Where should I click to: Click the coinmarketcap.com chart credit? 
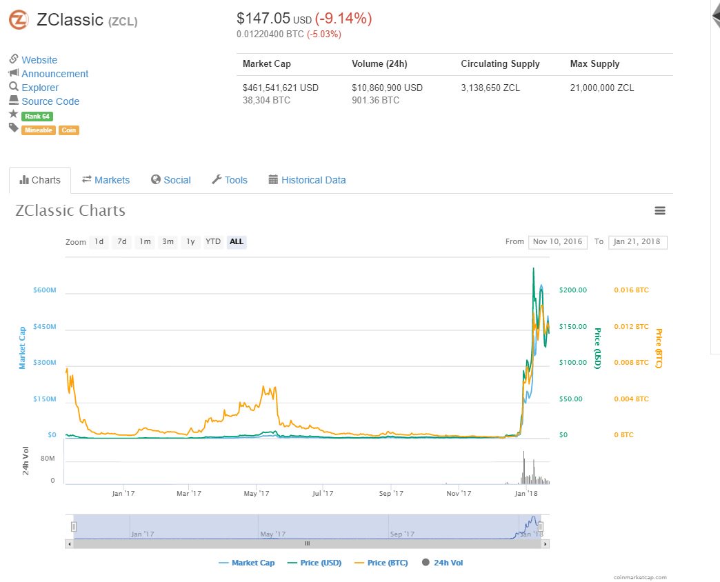coord(640,577)
